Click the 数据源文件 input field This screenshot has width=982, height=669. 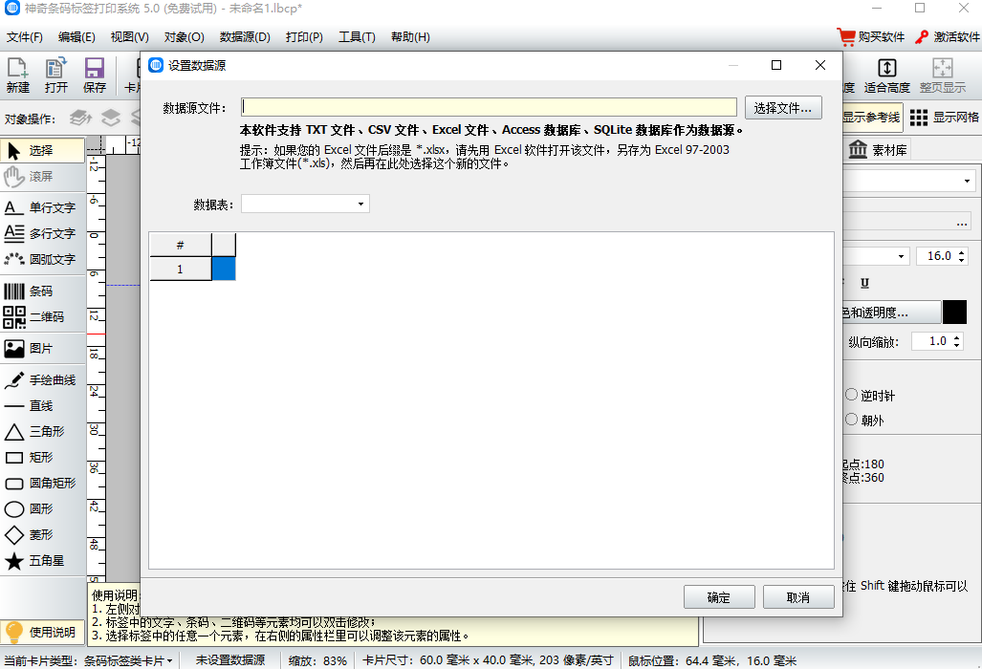488,106
